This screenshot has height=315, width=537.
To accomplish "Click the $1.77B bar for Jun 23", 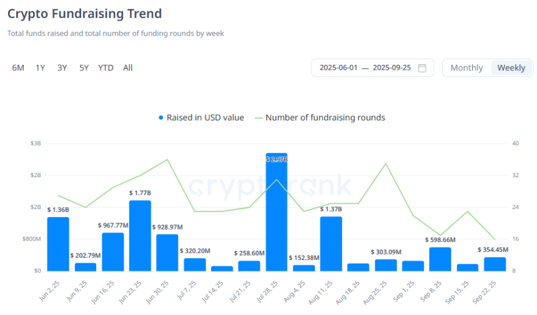I will pos(140,236).
